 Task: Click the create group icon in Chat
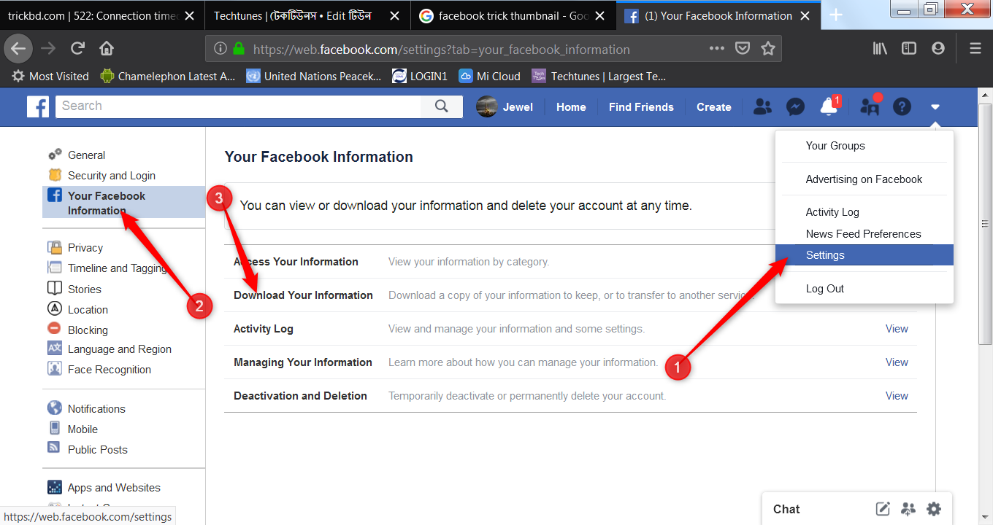pyautogui.click(x=908, y=509)
